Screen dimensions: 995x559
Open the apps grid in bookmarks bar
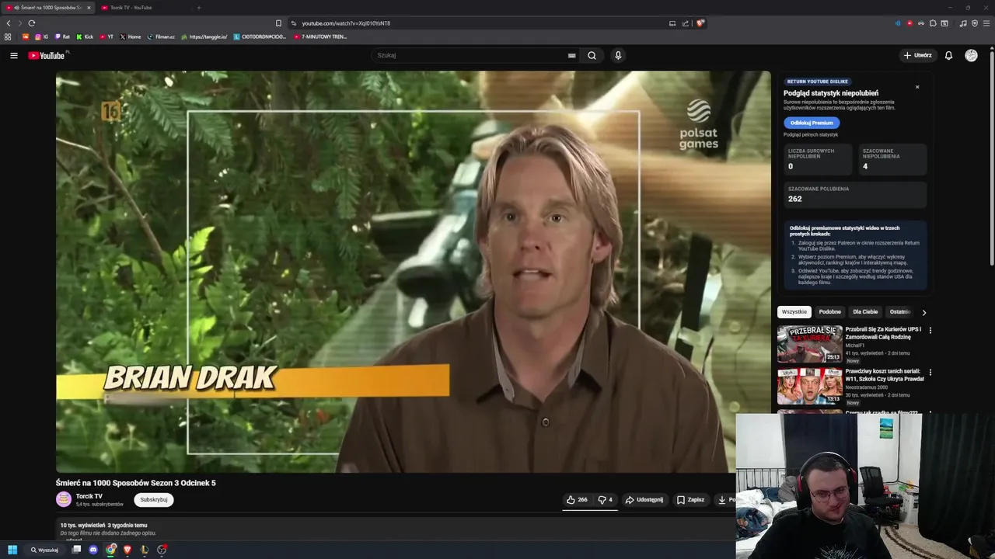tap(8, 36)
